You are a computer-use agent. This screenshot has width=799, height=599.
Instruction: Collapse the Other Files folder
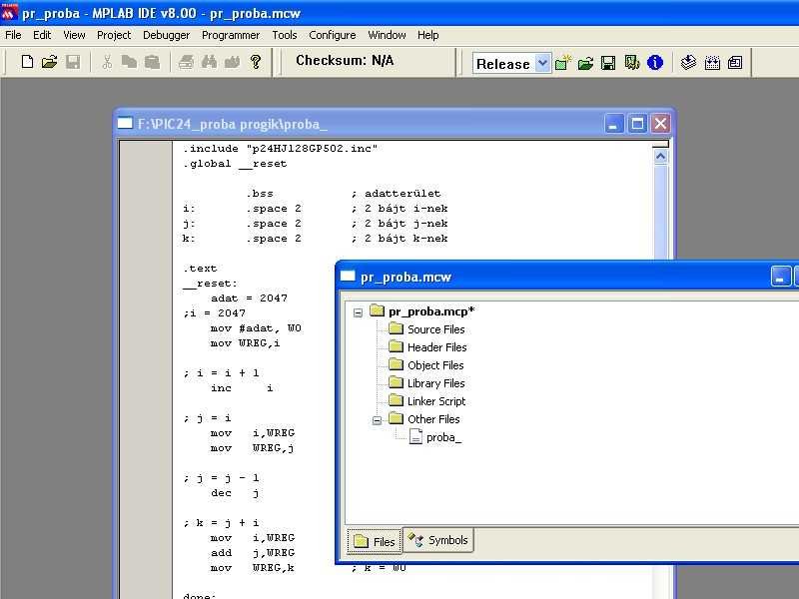pyautogui.click(x=377, y=420)
